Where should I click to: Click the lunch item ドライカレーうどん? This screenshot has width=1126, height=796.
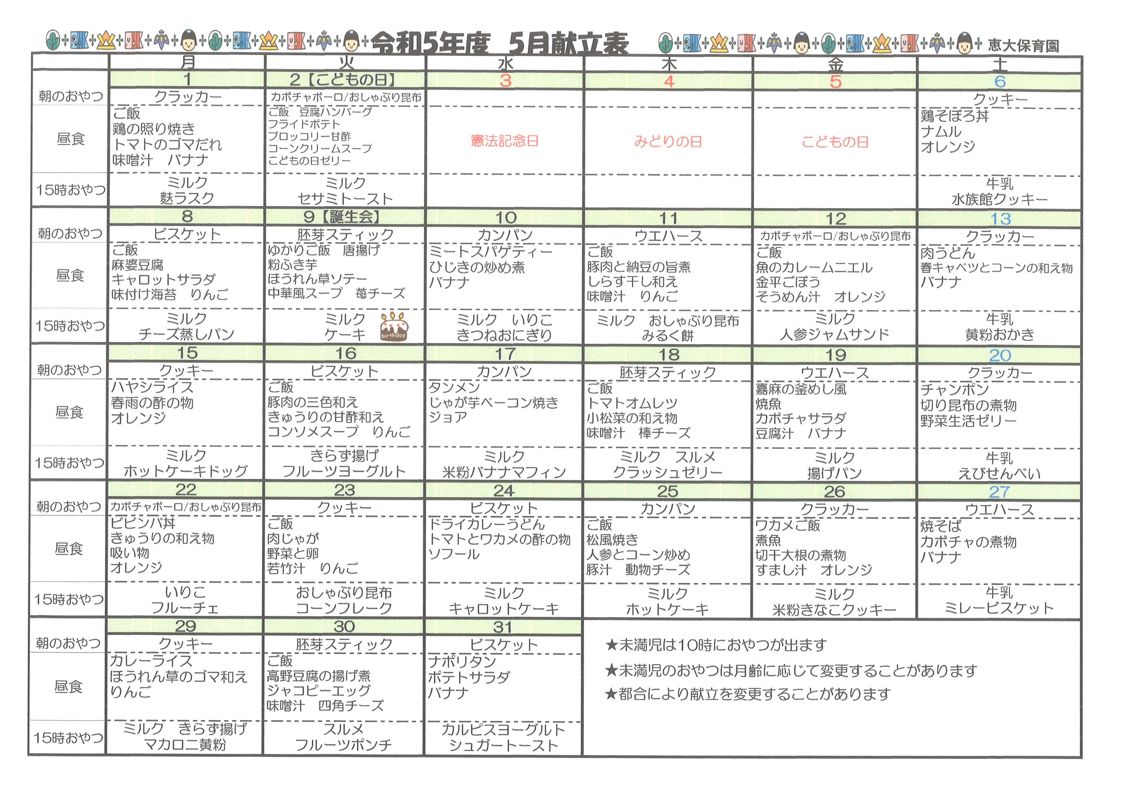486,524
